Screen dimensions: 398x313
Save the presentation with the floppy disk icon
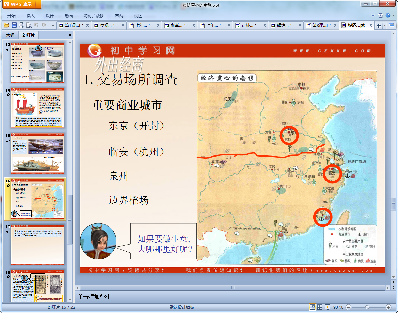pos(14,25)
